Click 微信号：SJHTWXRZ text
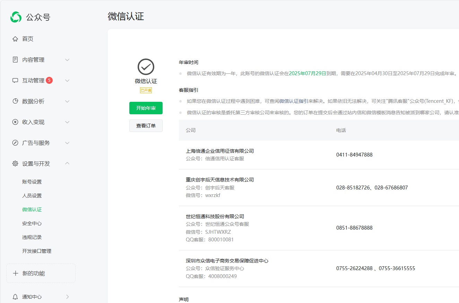This screenshot has height=303, width=459. tap(208, 232)
